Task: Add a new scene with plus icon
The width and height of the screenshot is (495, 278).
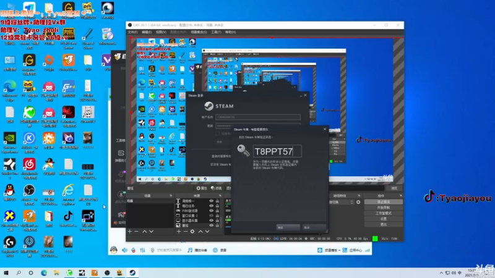Action: [130, 231]
